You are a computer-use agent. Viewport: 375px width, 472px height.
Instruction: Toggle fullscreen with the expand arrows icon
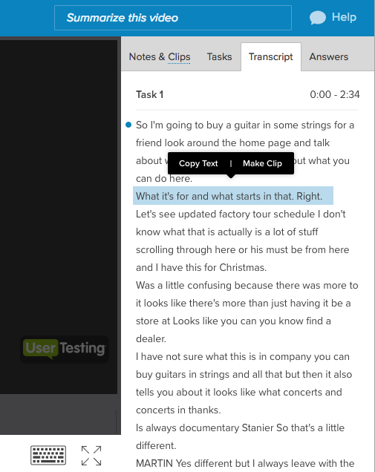point(91,456)
